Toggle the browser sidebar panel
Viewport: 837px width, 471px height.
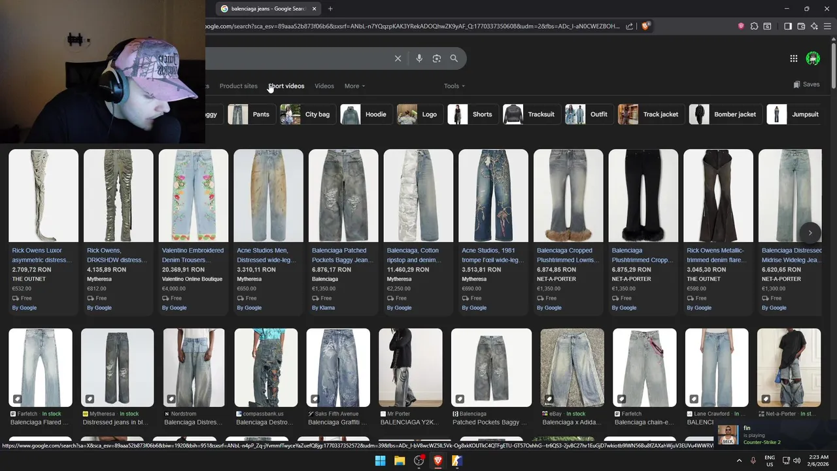click(788, 26)
